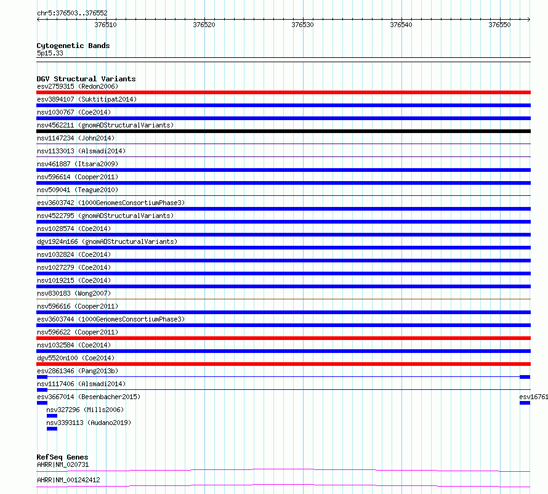Open nsv1027279 (Coe2014) label
548x494 pixels.
pyautogui.click(x=74, y=267)
